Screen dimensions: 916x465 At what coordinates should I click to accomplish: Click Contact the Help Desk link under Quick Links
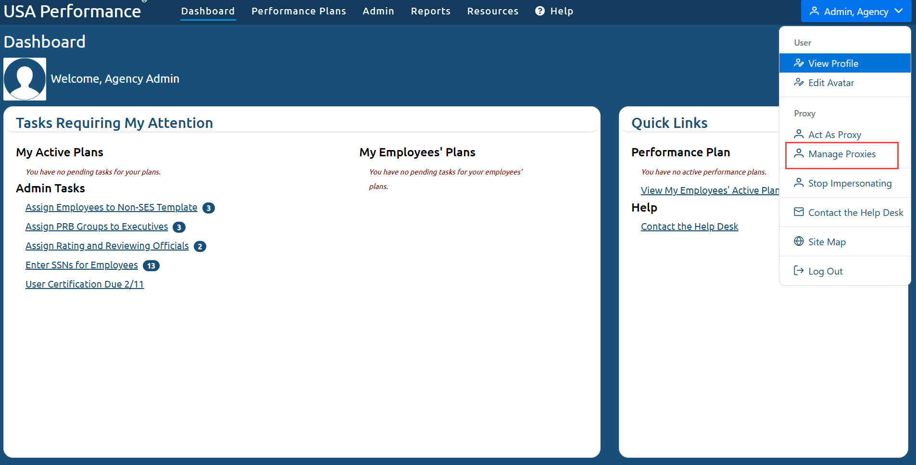(x=690, y=226)
